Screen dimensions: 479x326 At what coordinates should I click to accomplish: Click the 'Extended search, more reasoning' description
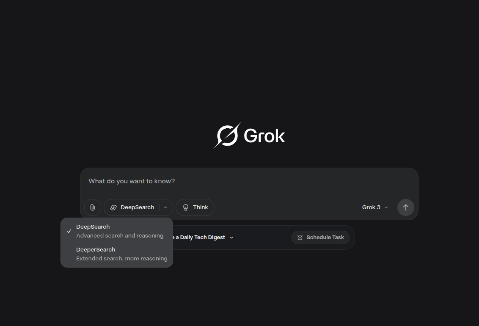(122, 259)
